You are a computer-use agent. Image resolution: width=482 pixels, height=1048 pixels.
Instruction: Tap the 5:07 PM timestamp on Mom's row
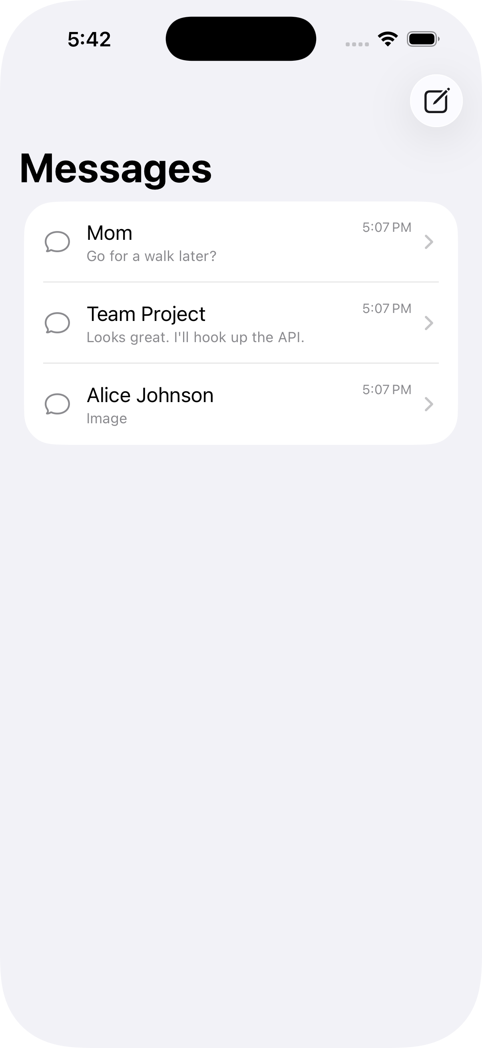point(387,227)
